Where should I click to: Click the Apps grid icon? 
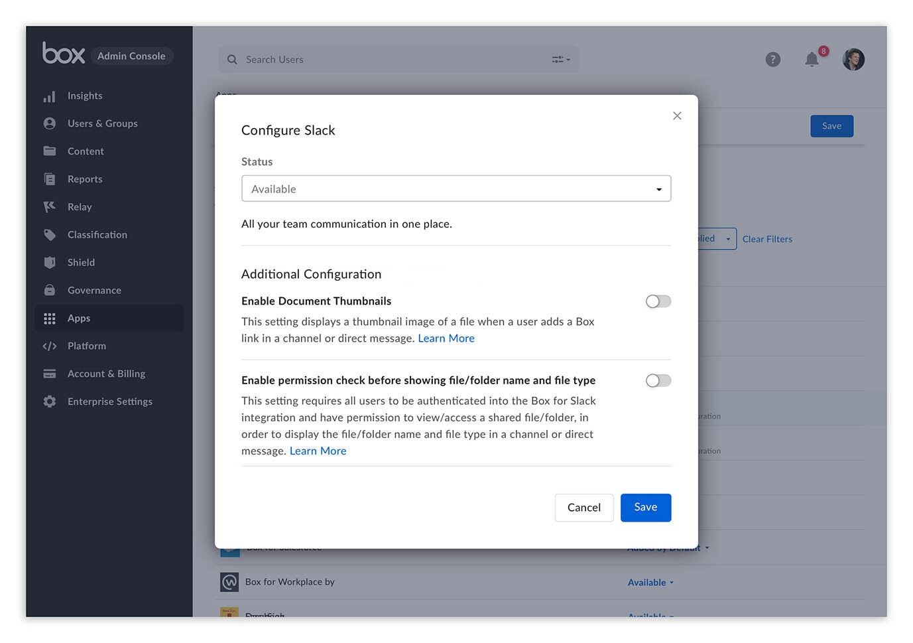(49, 319)
